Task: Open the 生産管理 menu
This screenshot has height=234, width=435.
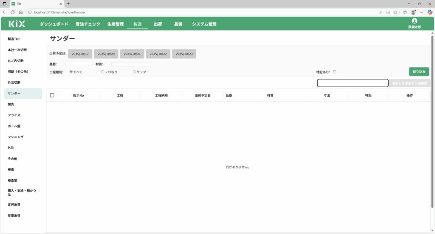Action: (x=116, y=24)
